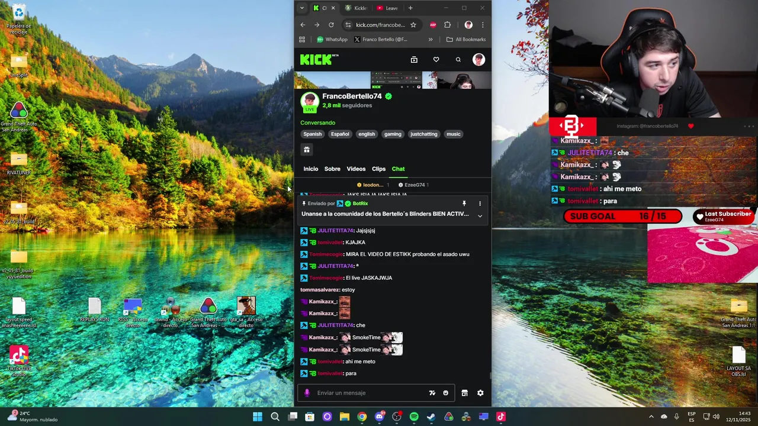The image size is (758, 426).
Task: Open the Kick browse/following videos icon
Action: pos(414,60)
